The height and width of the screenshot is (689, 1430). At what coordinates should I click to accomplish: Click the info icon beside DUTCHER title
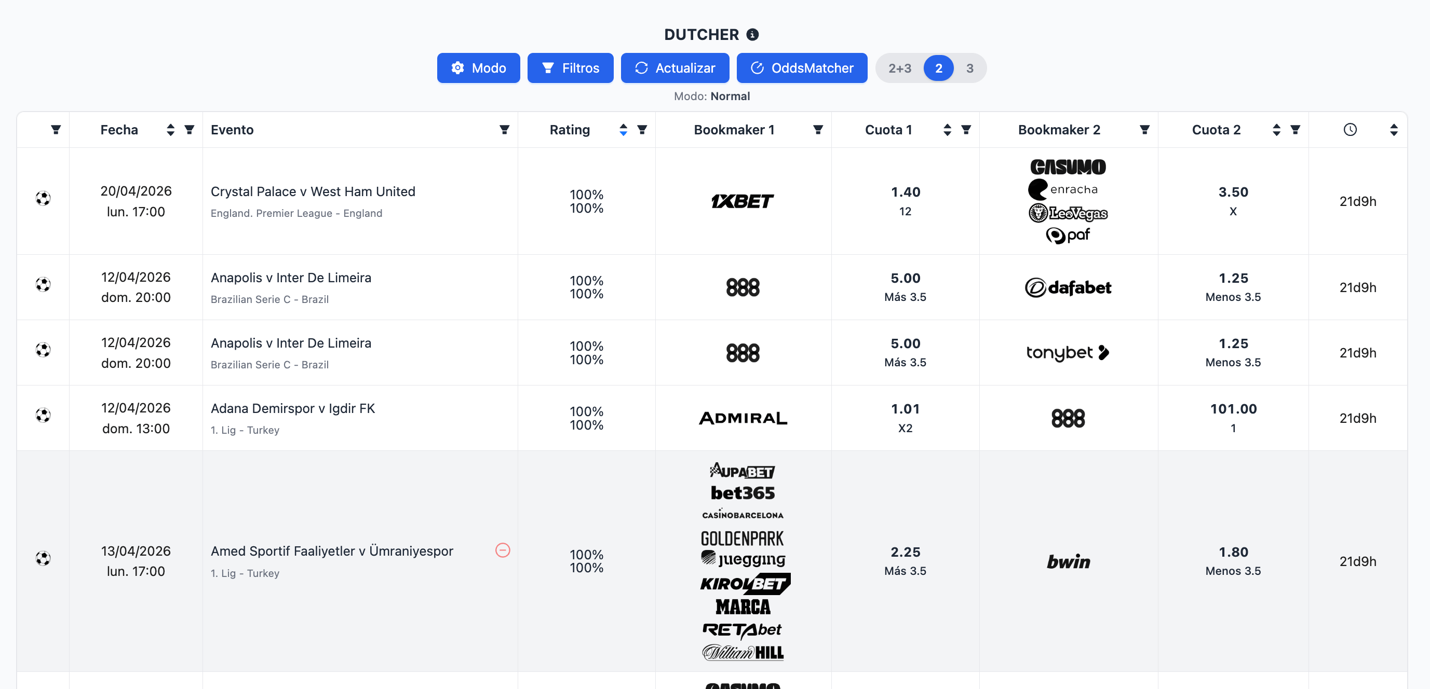[x=752, y=34]
